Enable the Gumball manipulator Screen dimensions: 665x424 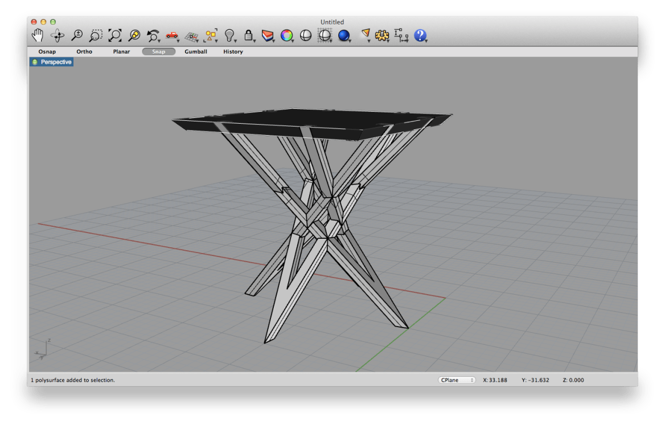click(x=196, y=51)
